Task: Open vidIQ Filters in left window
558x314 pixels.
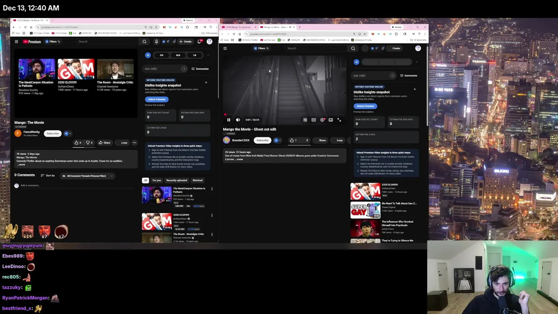Action: [x=53, y=42]
